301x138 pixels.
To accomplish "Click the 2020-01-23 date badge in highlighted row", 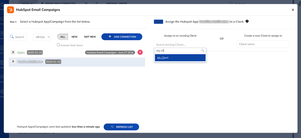I will pos(53,62).
